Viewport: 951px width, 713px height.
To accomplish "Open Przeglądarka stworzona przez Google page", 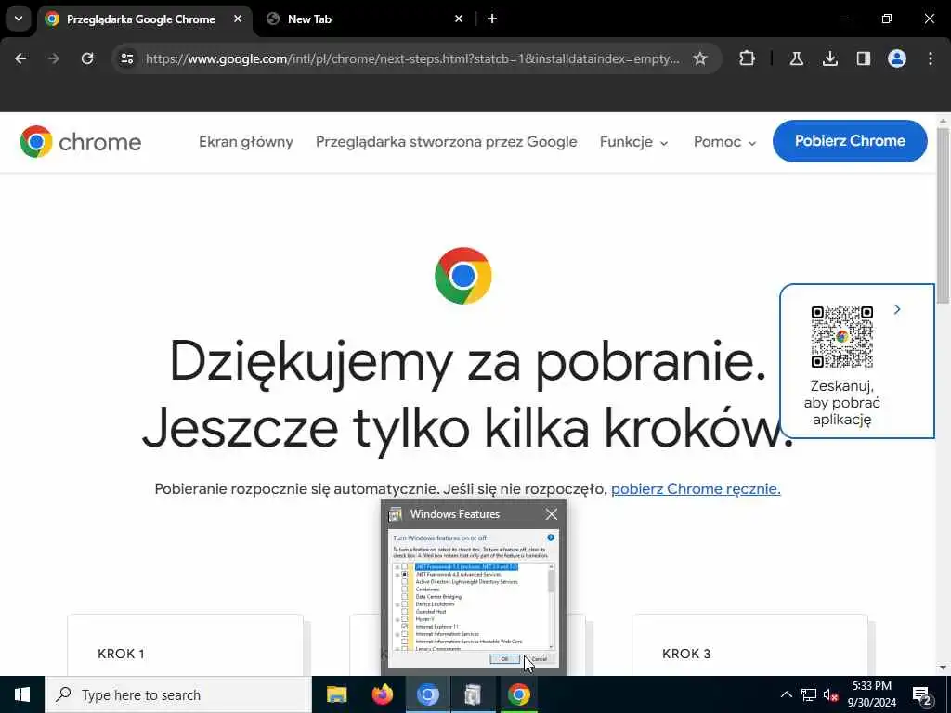I will tap(447, 142).
